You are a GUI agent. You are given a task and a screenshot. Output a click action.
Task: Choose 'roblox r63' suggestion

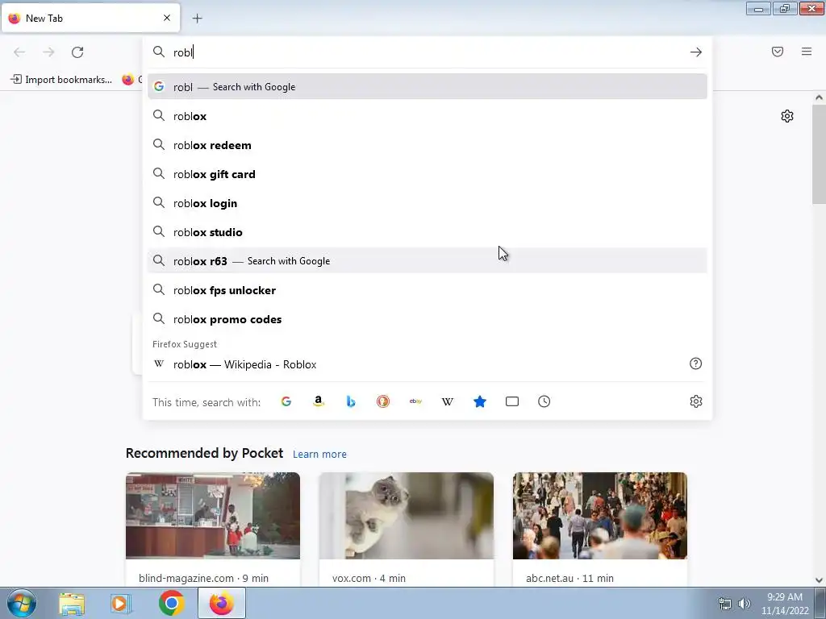(x=428, y=260)
